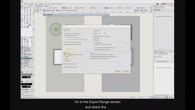Open the Reduction quality dropdown
The image size is (195, 110).
(108, 45)
